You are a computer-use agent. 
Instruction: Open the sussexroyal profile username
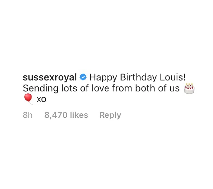coord(50,78)
